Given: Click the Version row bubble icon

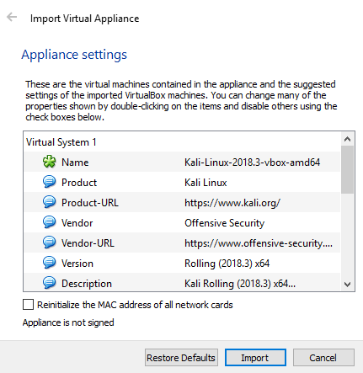Looking at the screenshot, I should pyautogui.click(x=50, y=263).
